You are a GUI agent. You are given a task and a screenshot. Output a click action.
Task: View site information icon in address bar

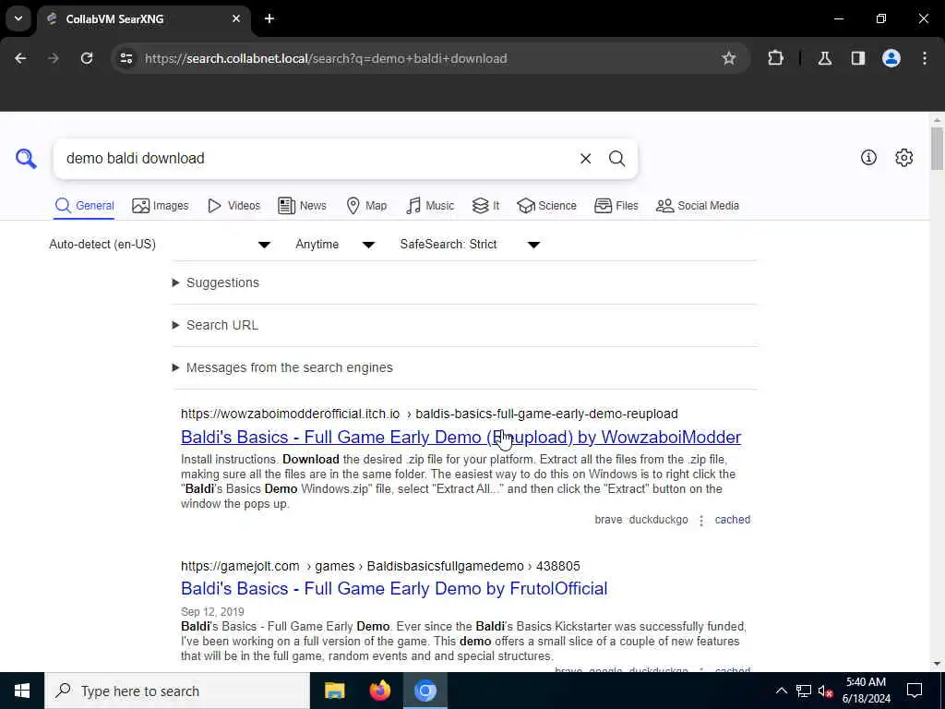pos(126,58)
